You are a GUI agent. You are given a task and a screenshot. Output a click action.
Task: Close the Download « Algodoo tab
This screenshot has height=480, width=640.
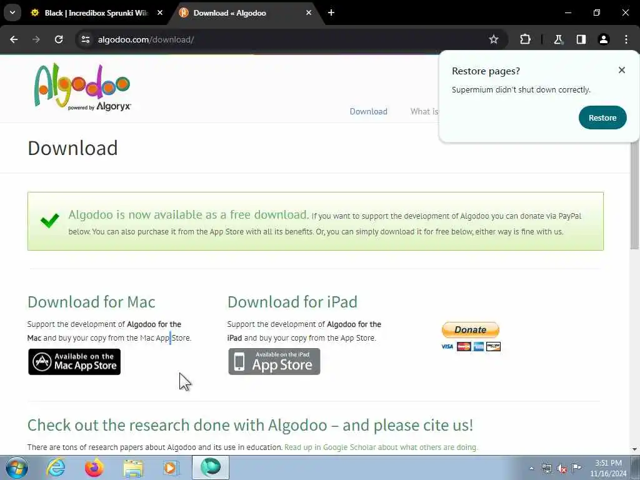[309, 13]
